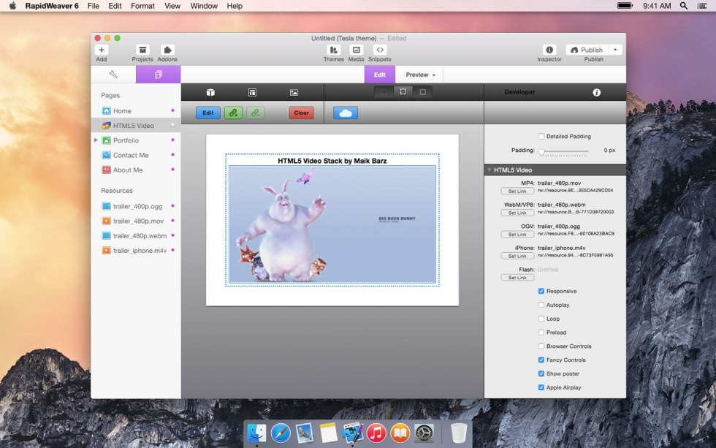The image size is (716, 448).
Task: Show the templates layout icon
Action: (252, 92)
